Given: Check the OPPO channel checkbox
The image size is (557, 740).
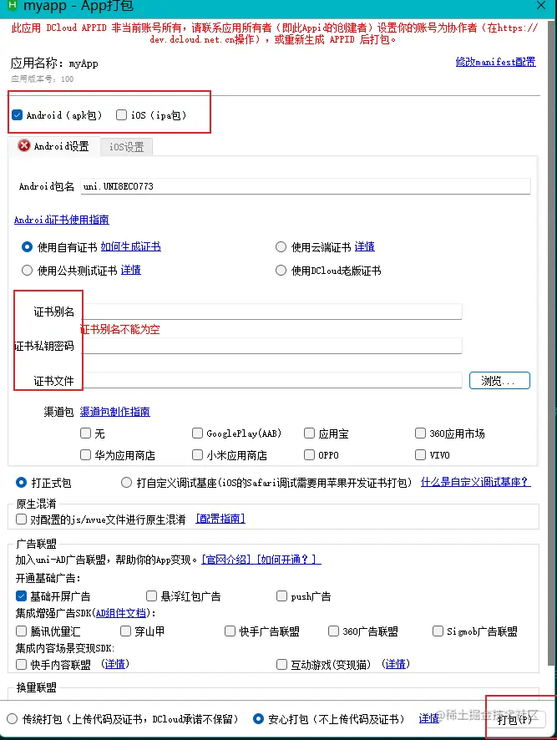Looking at the screenshot, I should (309, 454).
